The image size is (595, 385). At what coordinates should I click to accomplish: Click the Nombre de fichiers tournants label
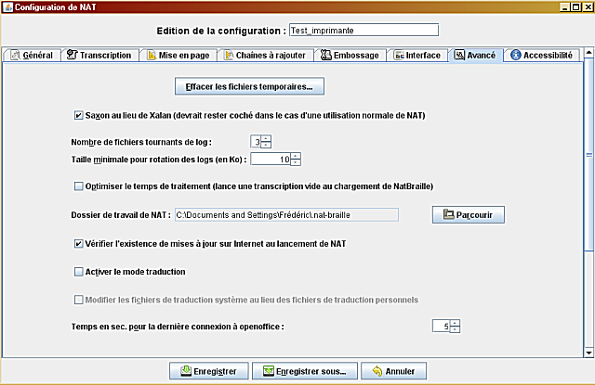(x=141, y=142)
